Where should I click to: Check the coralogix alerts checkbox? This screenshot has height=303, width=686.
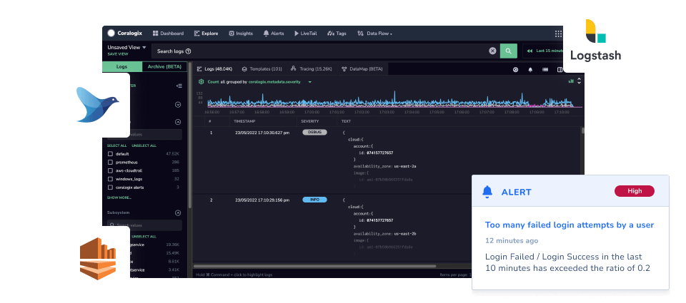[110, 188]
